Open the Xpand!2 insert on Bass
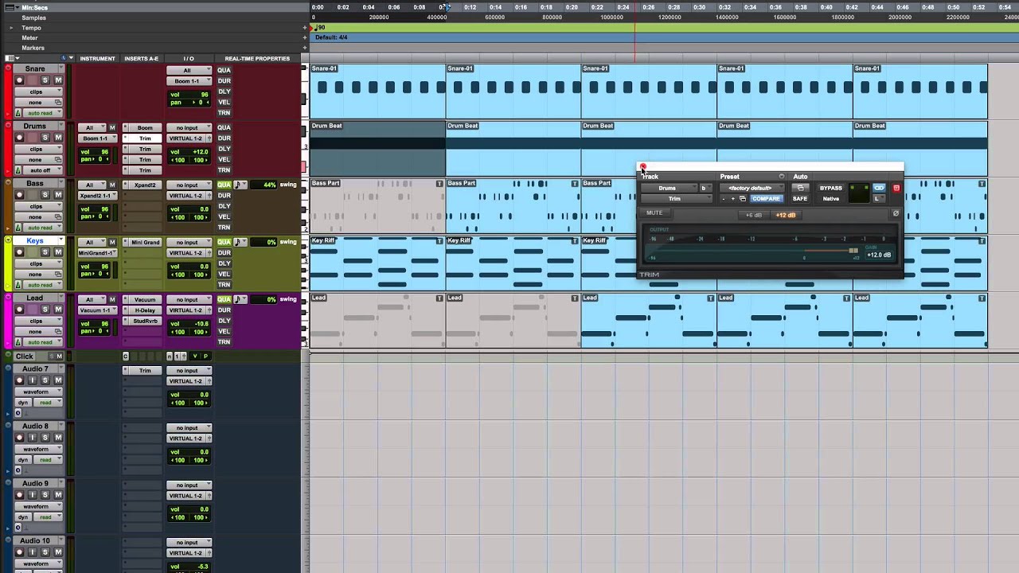1019x573 pixels. (x=145, y=185)
